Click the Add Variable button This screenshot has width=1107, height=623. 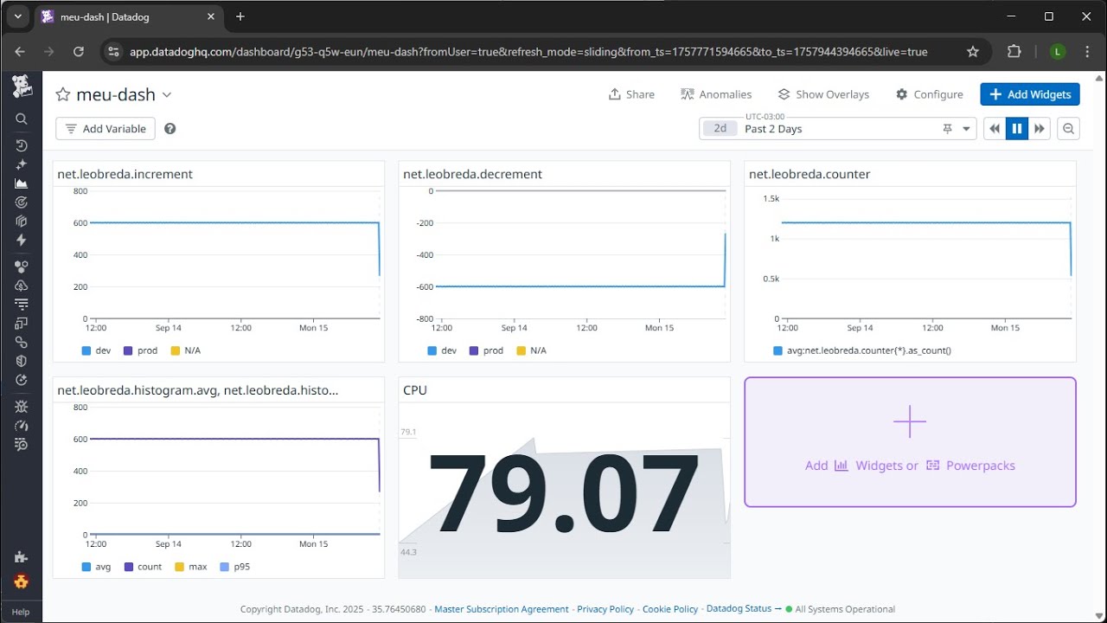[106, 129]
